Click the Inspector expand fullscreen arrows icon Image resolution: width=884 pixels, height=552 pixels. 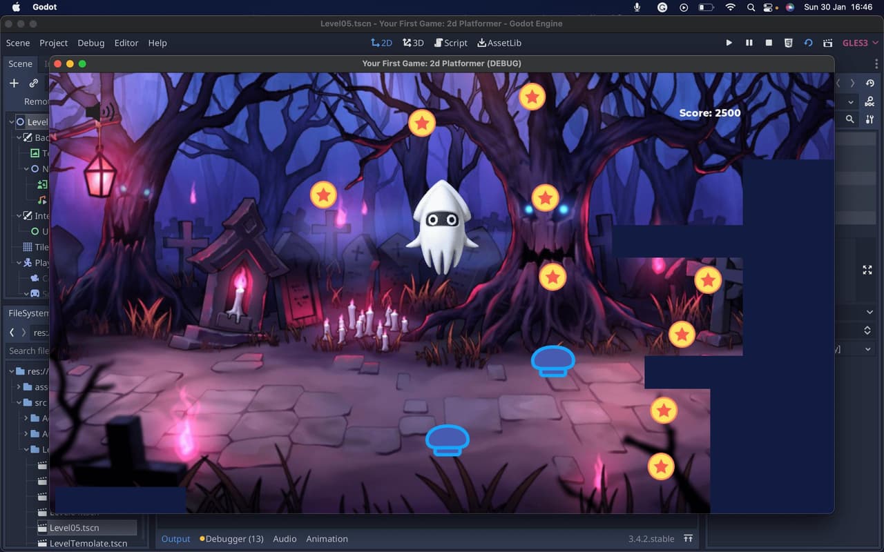tap(867, 270)
